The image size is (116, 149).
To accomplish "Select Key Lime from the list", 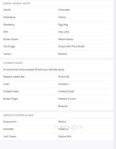I will point(64,32).
